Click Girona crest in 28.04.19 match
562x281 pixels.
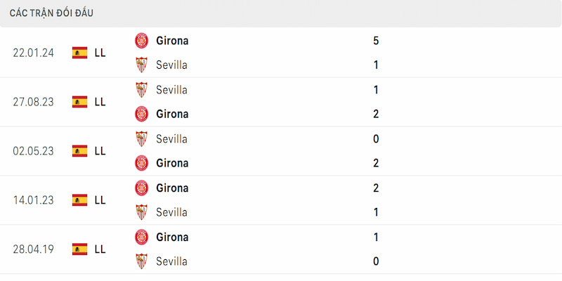(142, 237)
